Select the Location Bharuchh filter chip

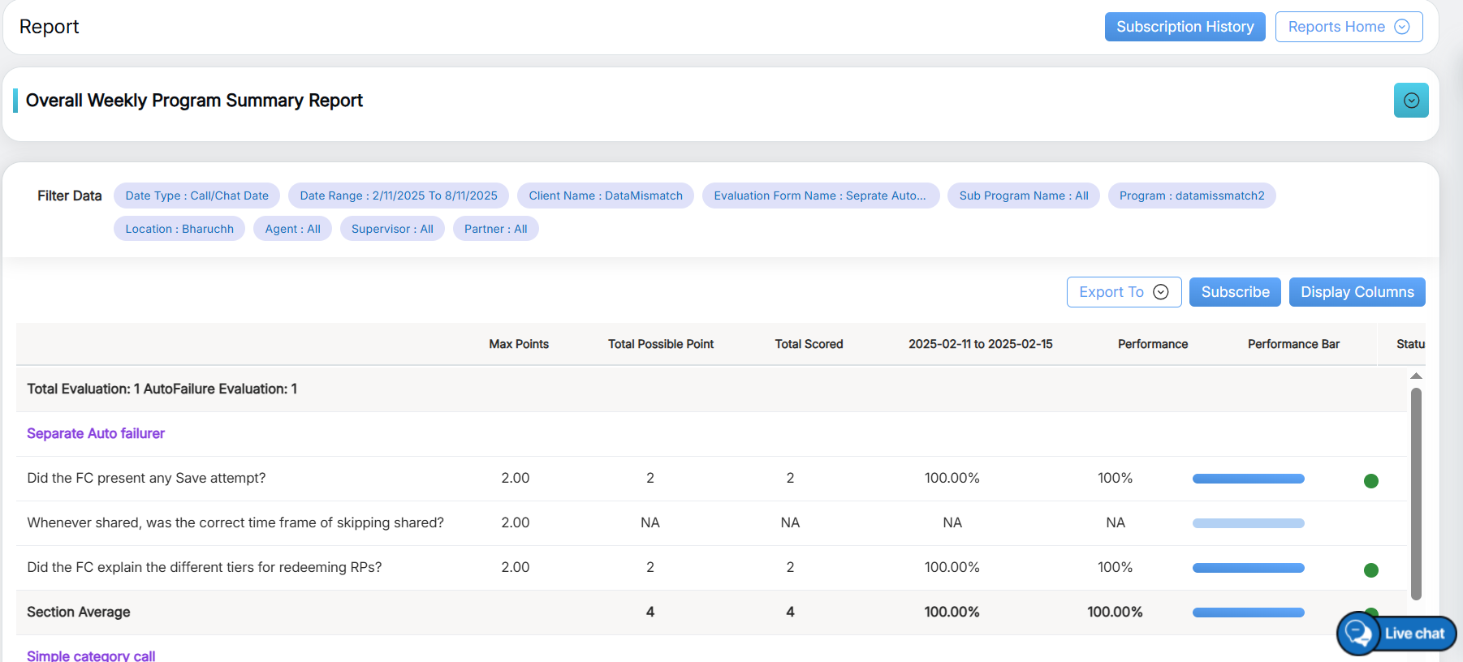point(179,229)
